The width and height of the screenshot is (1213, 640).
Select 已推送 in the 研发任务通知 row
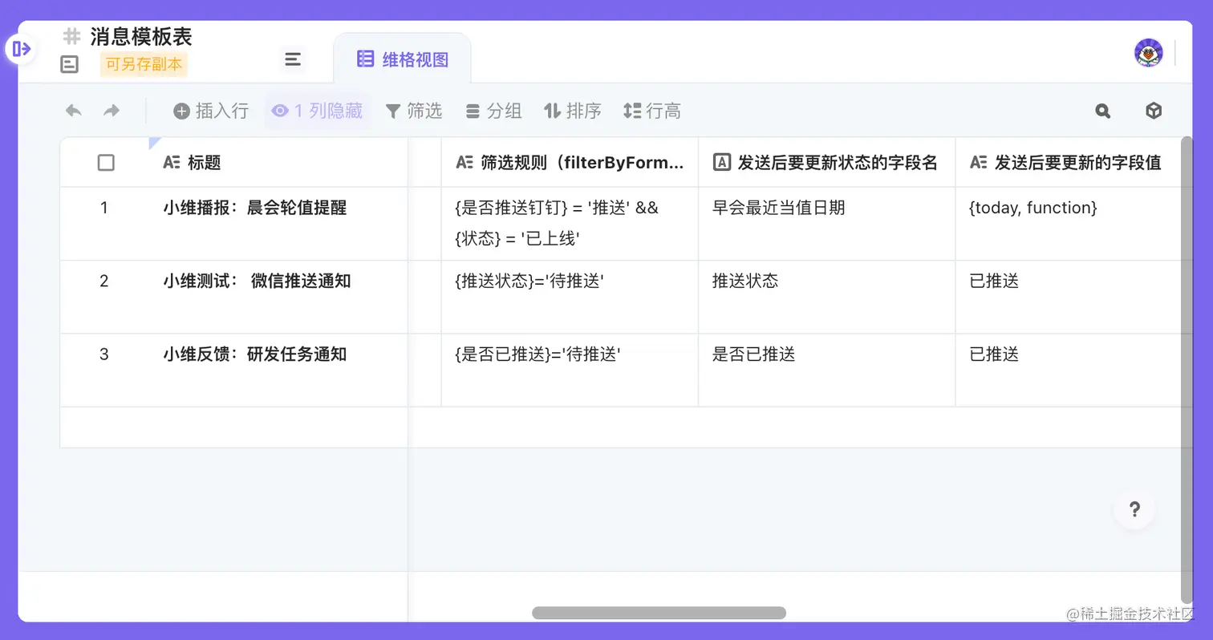pyautogui.click(x=1069, y=371)
